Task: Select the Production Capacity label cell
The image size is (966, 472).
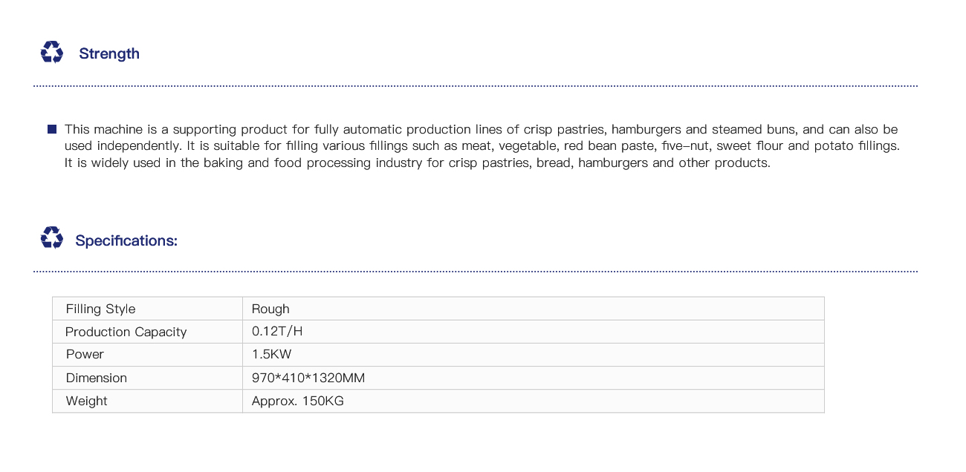Action: (147, 332)
